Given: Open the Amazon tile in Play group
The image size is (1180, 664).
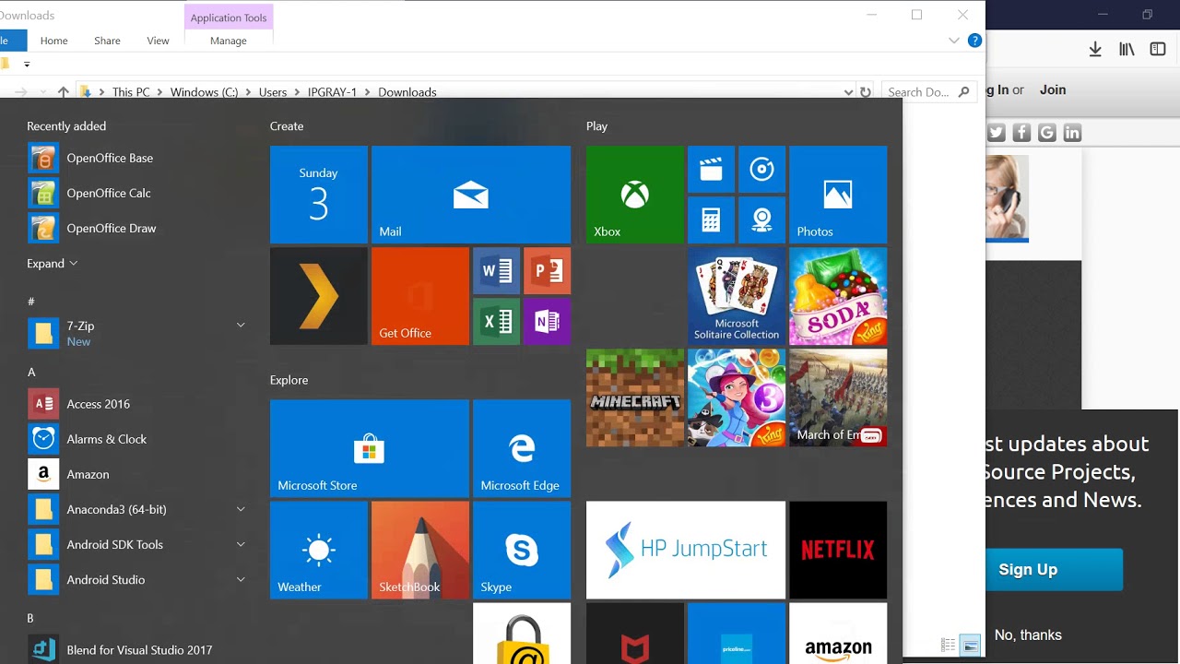Looking at the screenshot, I should tap(838, 634).
